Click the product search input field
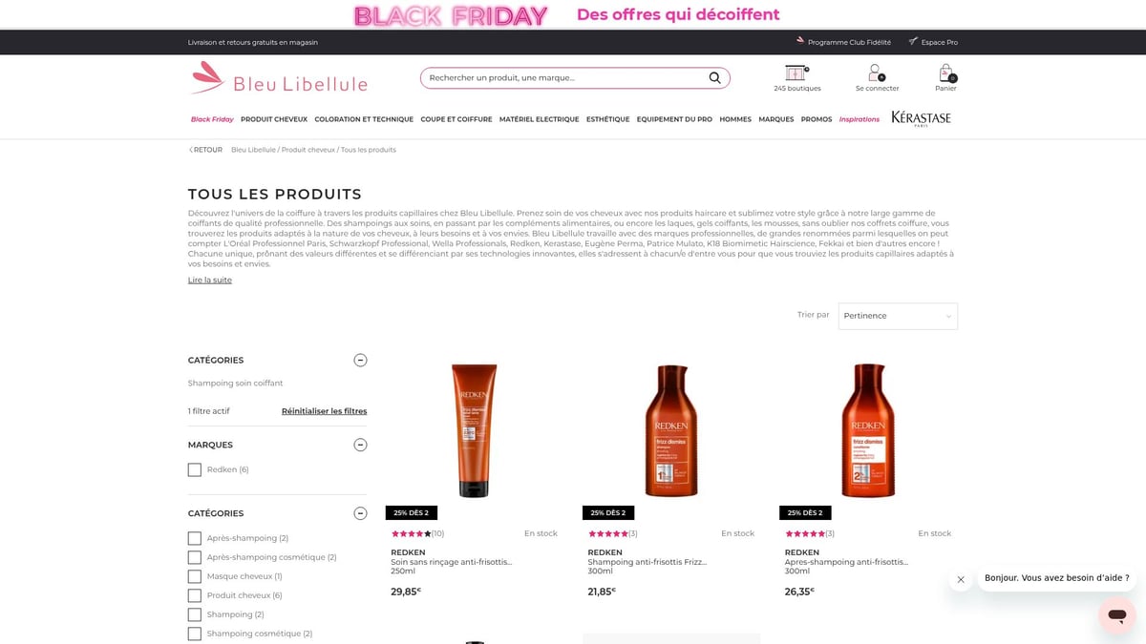The width and height of the screenshot is (1146, 644). coord(563,78)
